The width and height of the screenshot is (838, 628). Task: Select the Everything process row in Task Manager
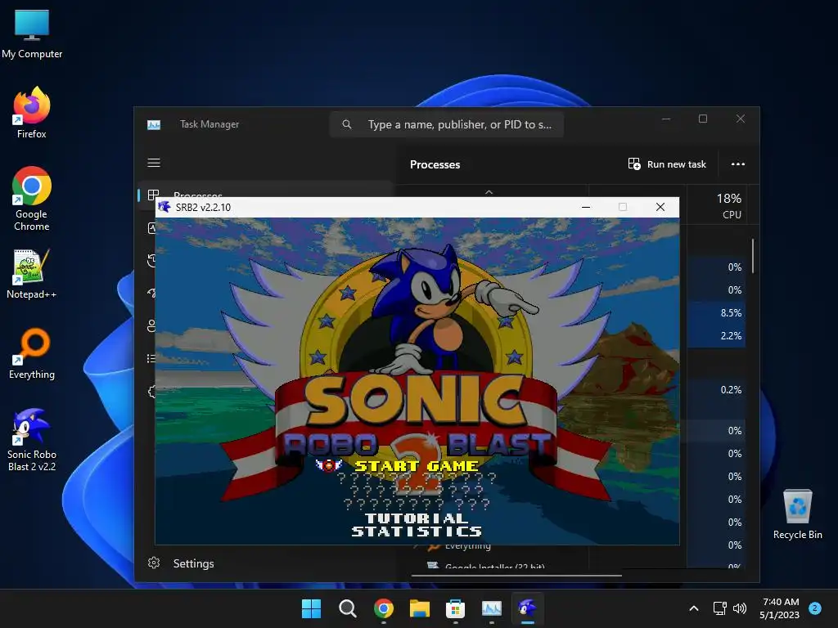[467, 546]
